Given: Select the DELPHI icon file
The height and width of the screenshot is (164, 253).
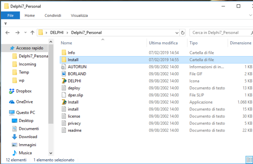Looking at the screenshot, I should [x=64, y=81].
